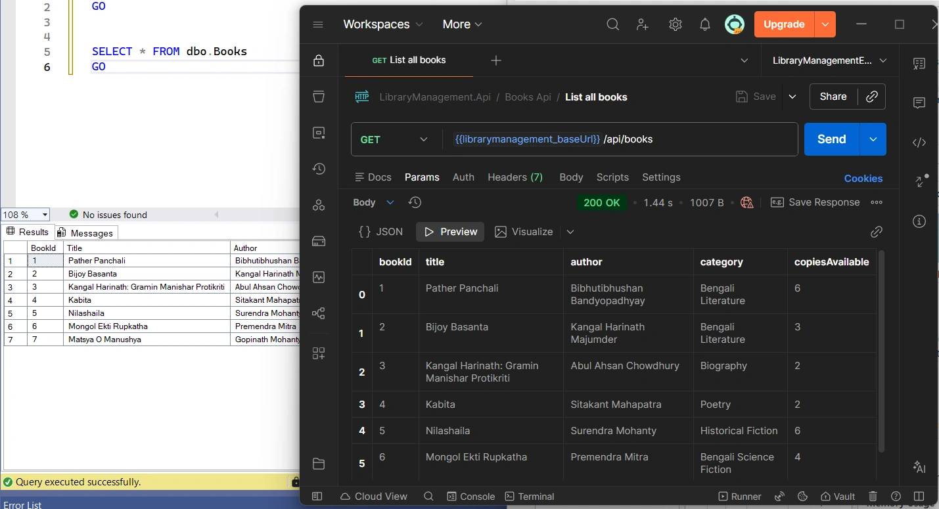The image size is (939, 509).
Task: Open Flows icon in Postman sidebar
Action: point(319,313)
